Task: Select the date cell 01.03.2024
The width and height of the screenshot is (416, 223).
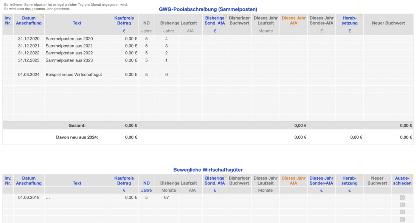Action: click(29, 75)
